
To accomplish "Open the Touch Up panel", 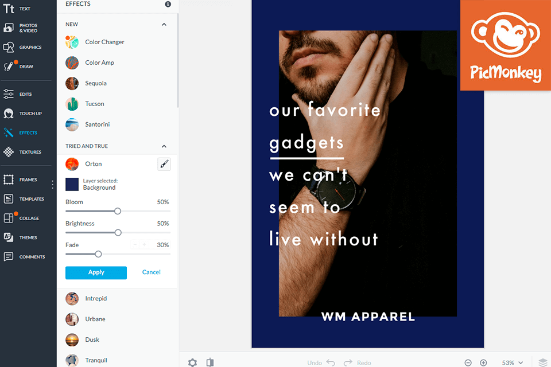I will [22, 114].
